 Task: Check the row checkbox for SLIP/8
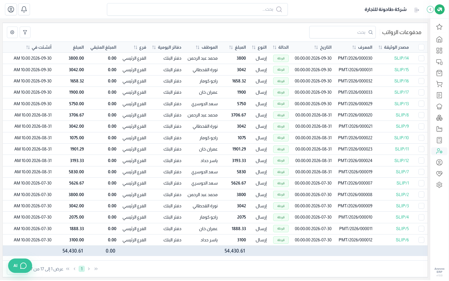(421, 115)
